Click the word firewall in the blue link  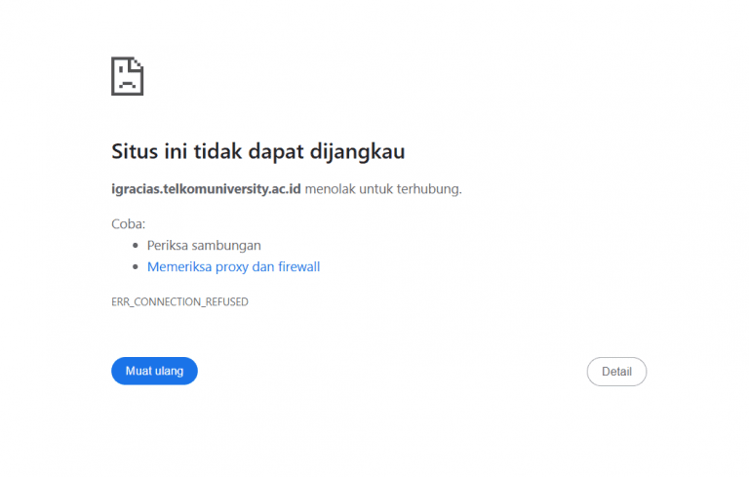click(x=298, y=266)
